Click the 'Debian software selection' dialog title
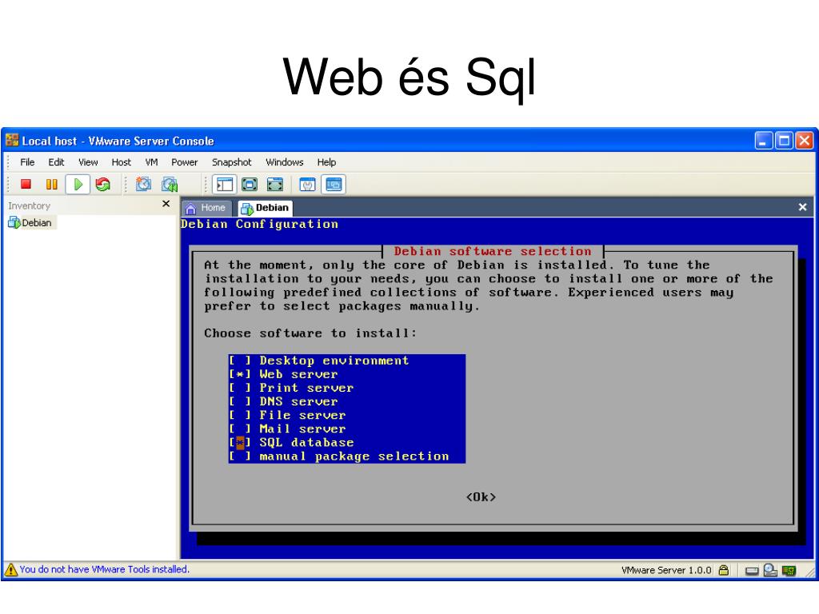Viewport: 819px width, 614px height. tap(493, 251)
